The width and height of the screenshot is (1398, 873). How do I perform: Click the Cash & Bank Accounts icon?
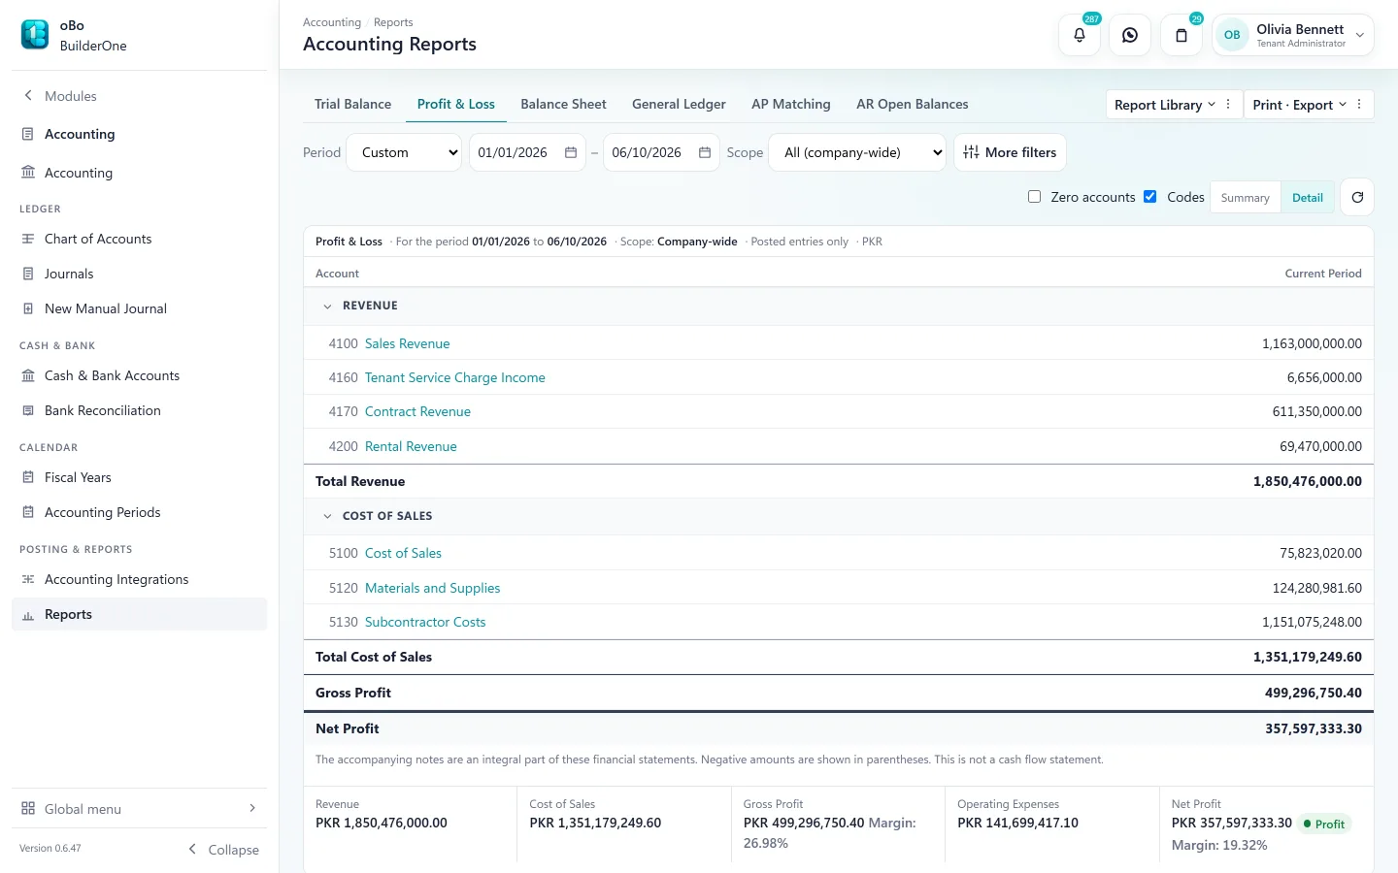pos(28,375)
